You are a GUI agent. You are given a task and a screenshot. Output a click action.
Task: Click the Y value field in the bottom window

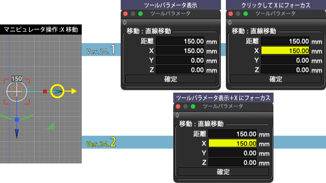232,153
